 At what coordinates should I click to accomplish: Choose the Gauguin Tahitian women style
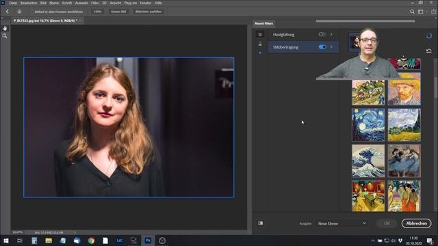click(x=404, y=196)
